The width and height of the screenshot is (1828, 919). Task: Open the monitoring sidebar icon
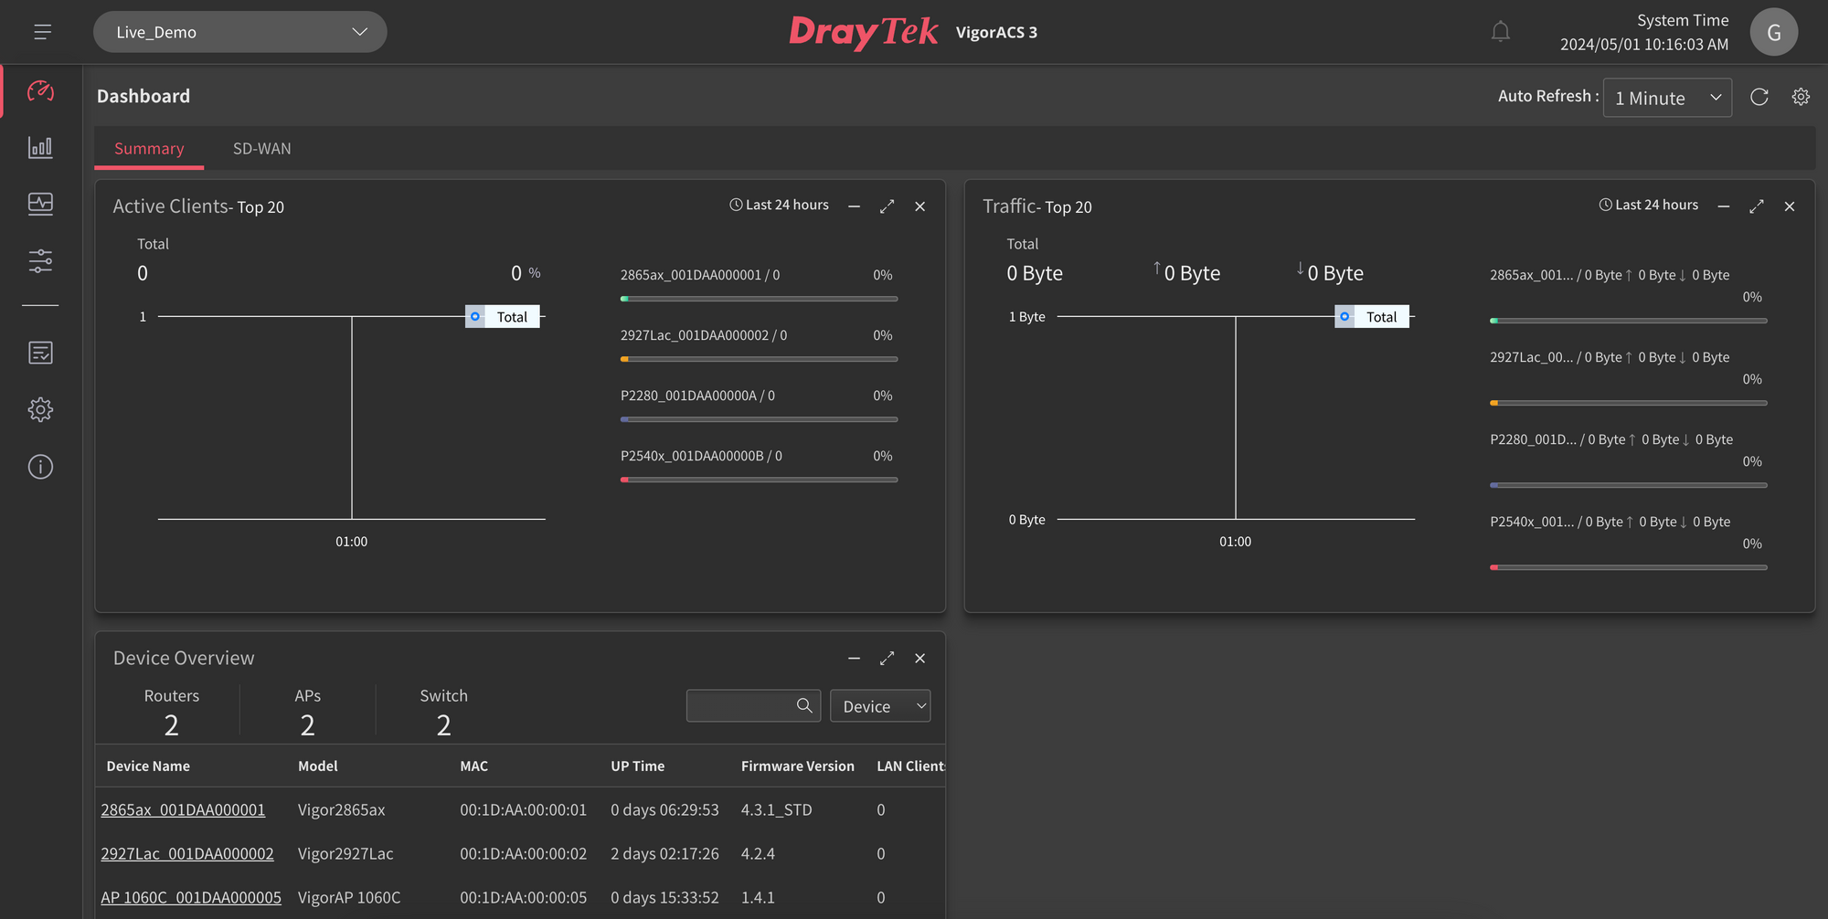point(40,204)
